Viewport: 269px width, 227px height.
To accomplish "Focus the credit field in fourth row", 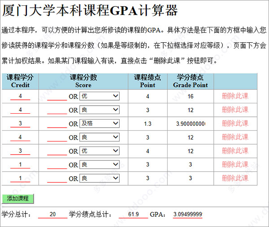I will tap(20, 138).
